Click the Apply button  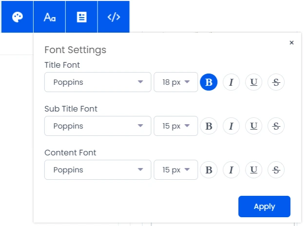coord(264,207)
